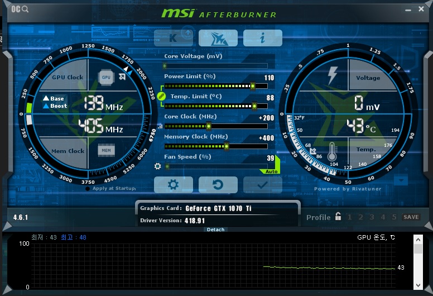Open settings with the gear button
The width and height of the screenshot is (433, 296).
tap(174, 185)
